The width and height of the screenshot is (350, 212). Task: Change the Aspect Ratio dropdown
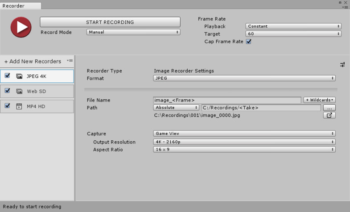(x=244, y=150)
